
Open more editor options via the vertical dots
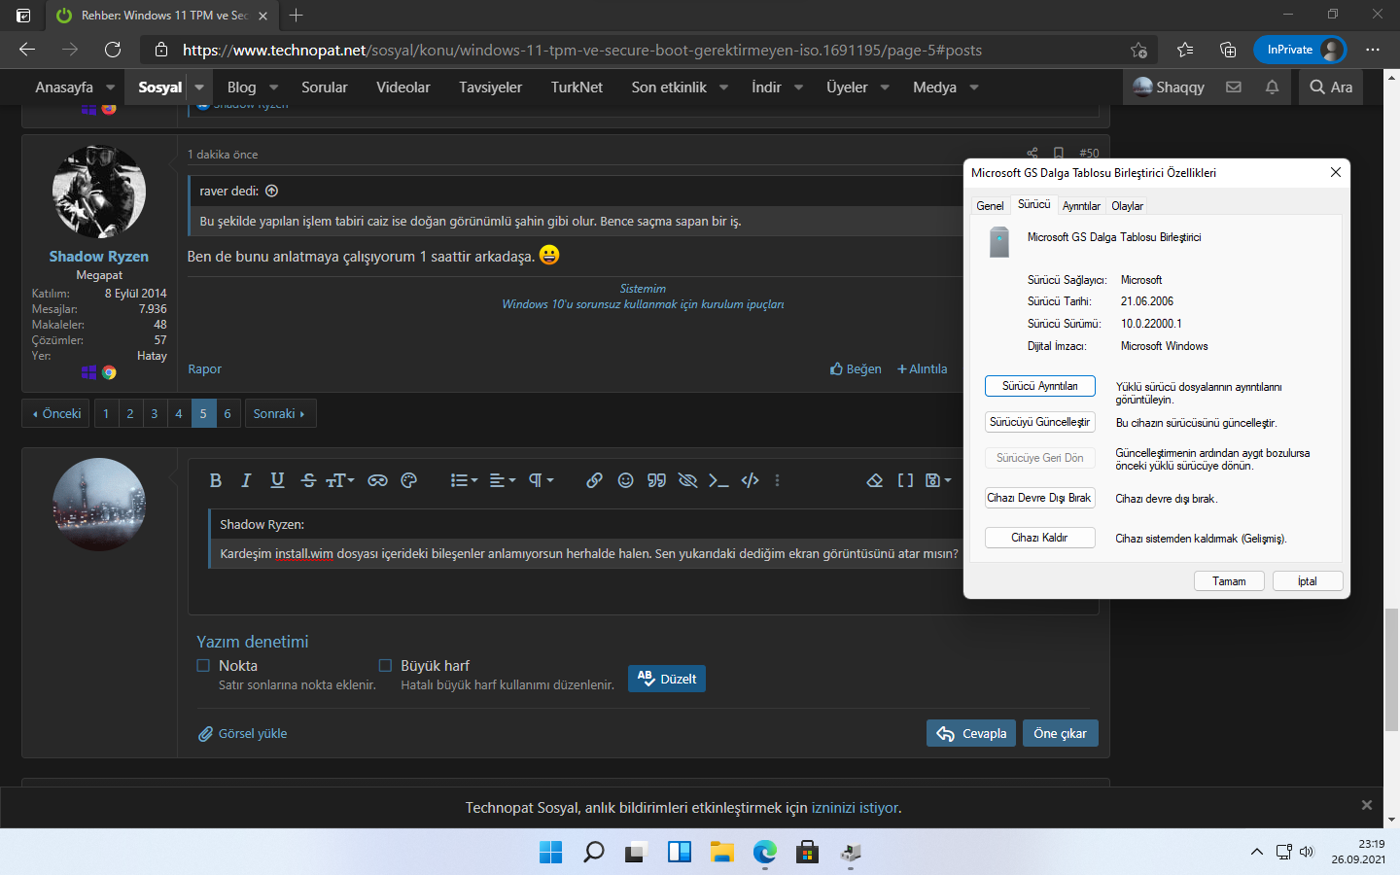pyautogui.click(x=777, y=480)
